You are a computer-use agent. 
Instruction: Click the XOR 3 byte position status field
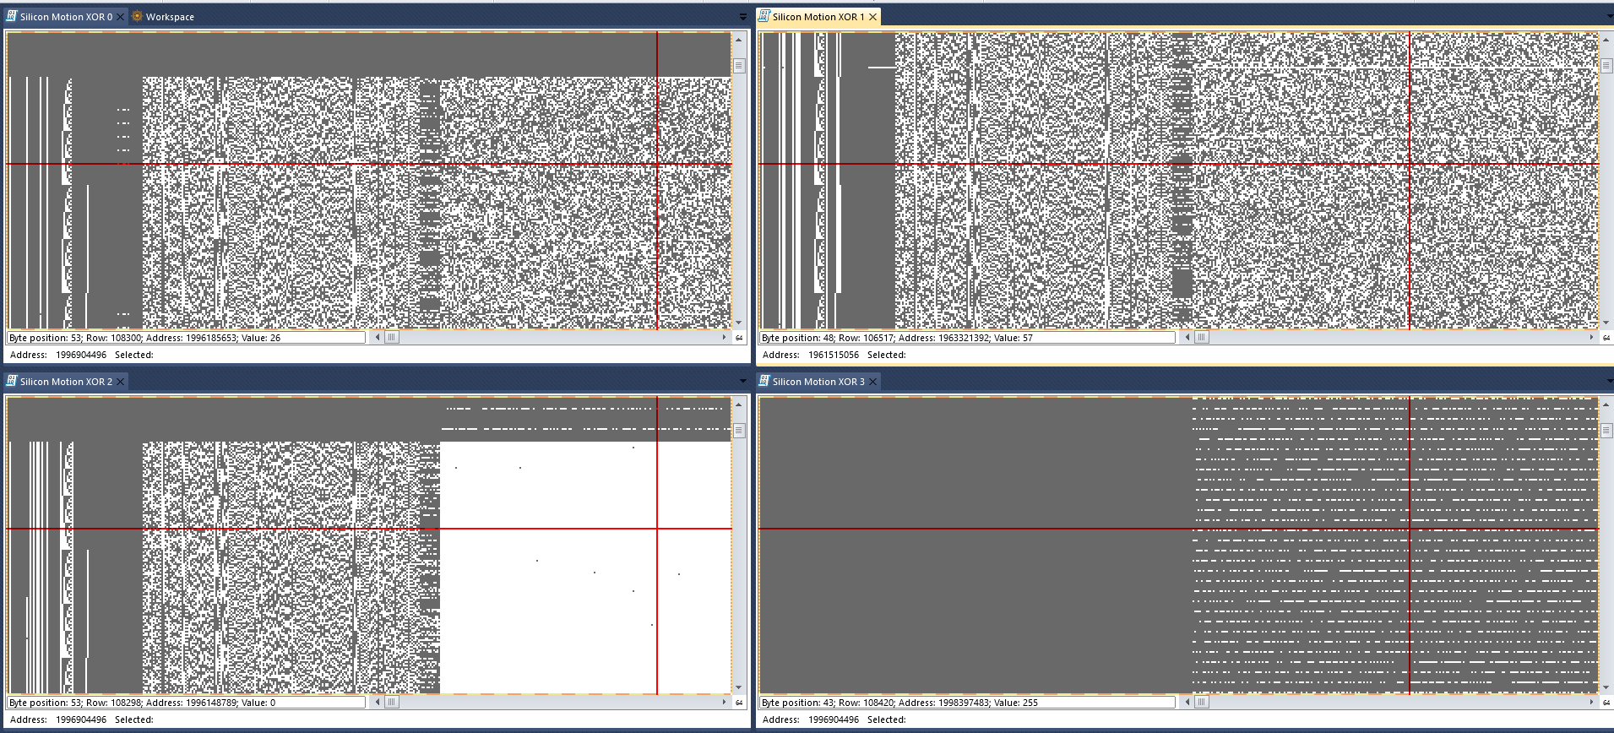(966, 703)
